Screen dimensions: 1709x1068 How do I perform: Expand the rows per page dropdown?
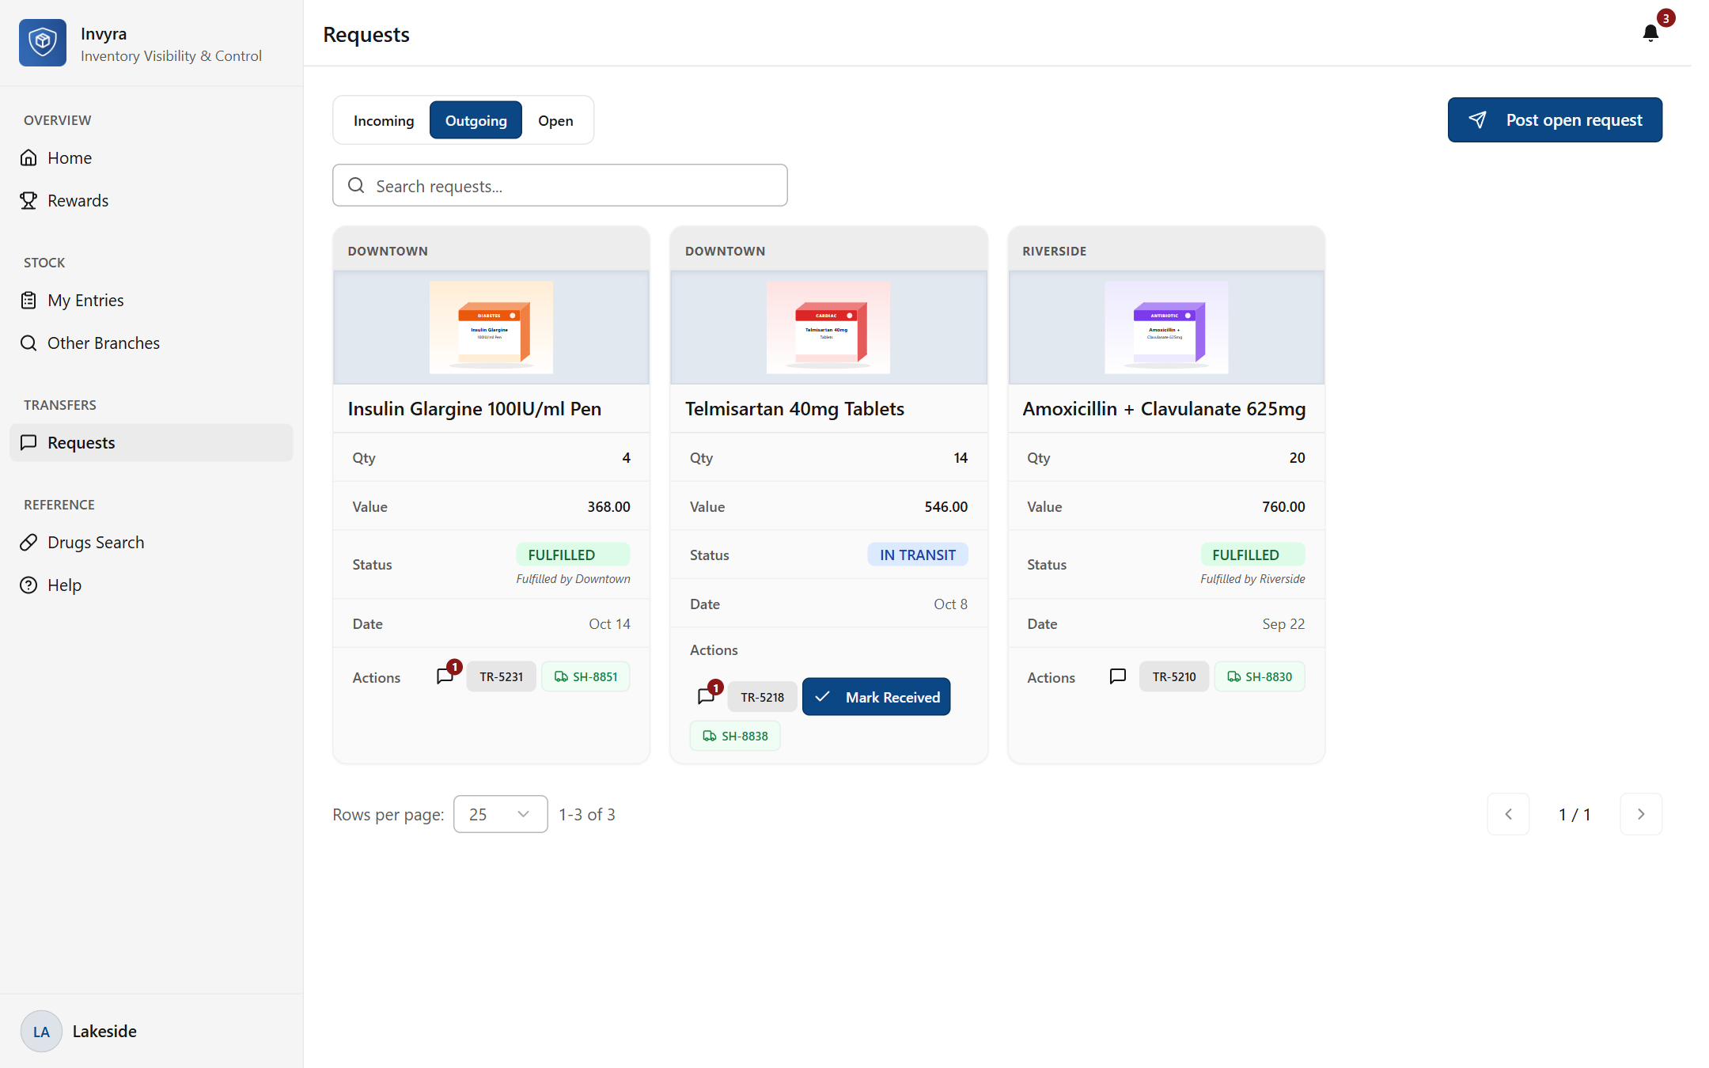500,814
